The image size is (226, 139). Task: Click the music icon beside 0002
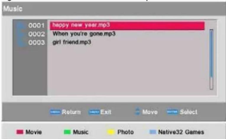(x=21, y=34)
